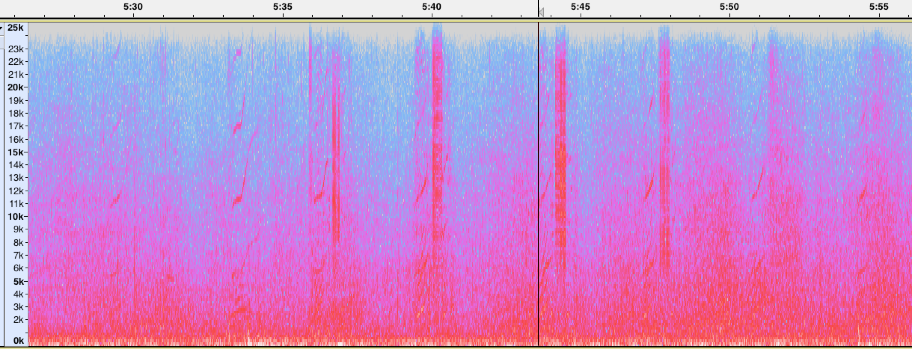912x349 pixels.
Task: Click the 5:30 mark on the timeline ruler
Action: click(133, 7)
